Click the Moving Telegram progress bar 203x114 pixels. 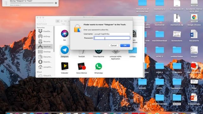pyautogui.click(x=32, y=3)
